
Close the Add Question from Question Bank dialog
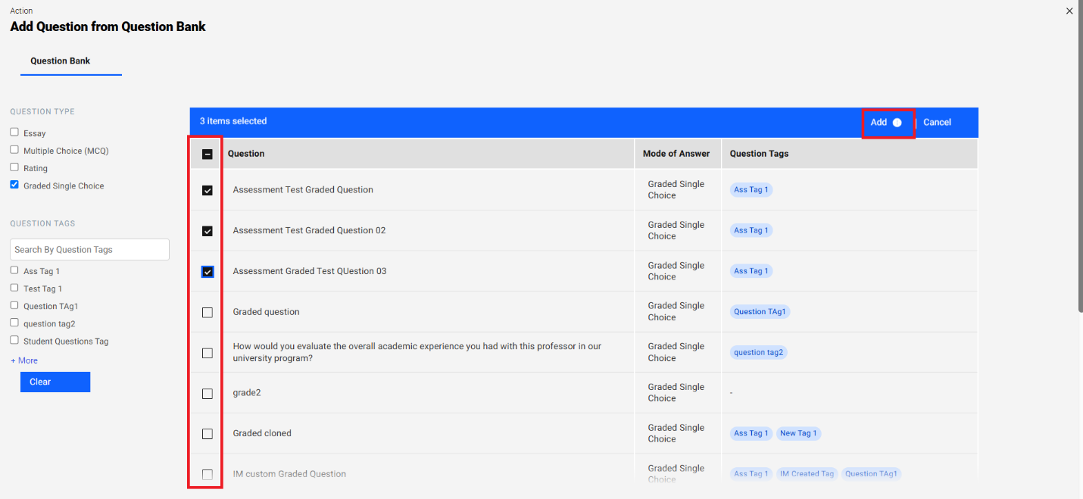[1069, 11]
